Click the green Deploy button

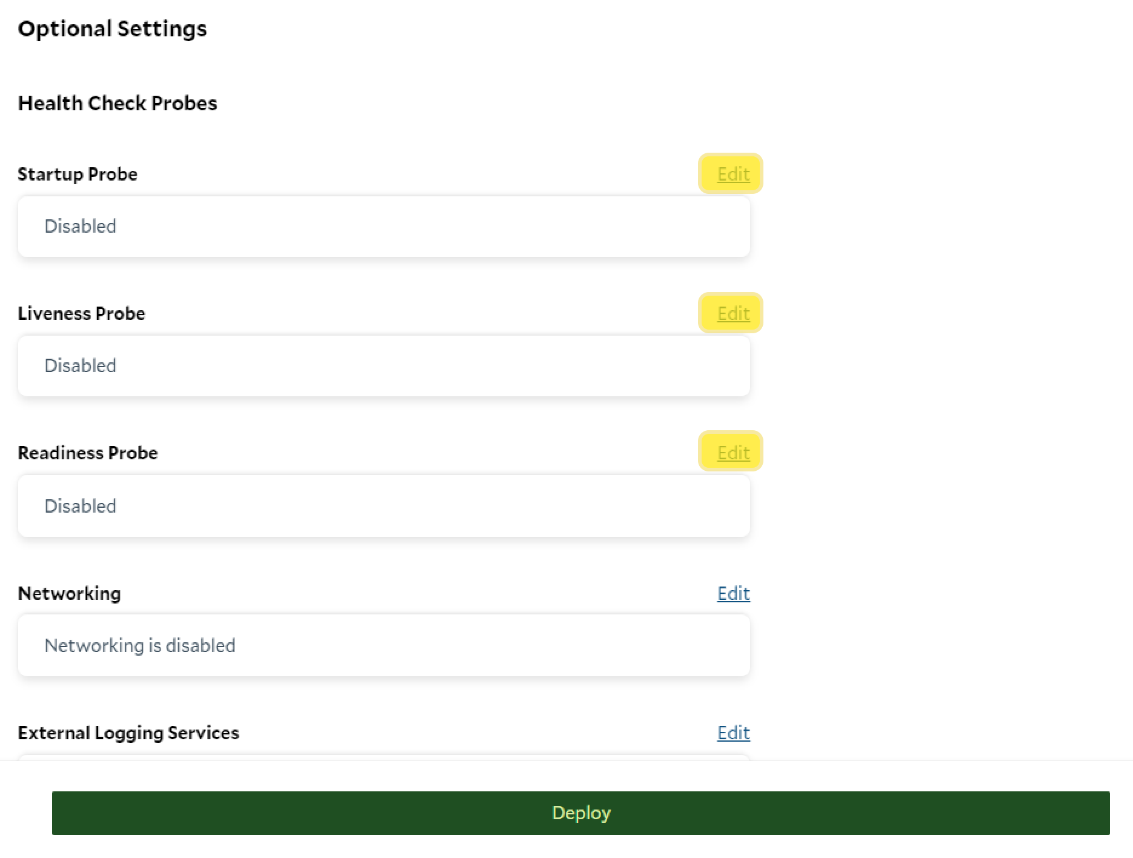(x=580, y=813)
